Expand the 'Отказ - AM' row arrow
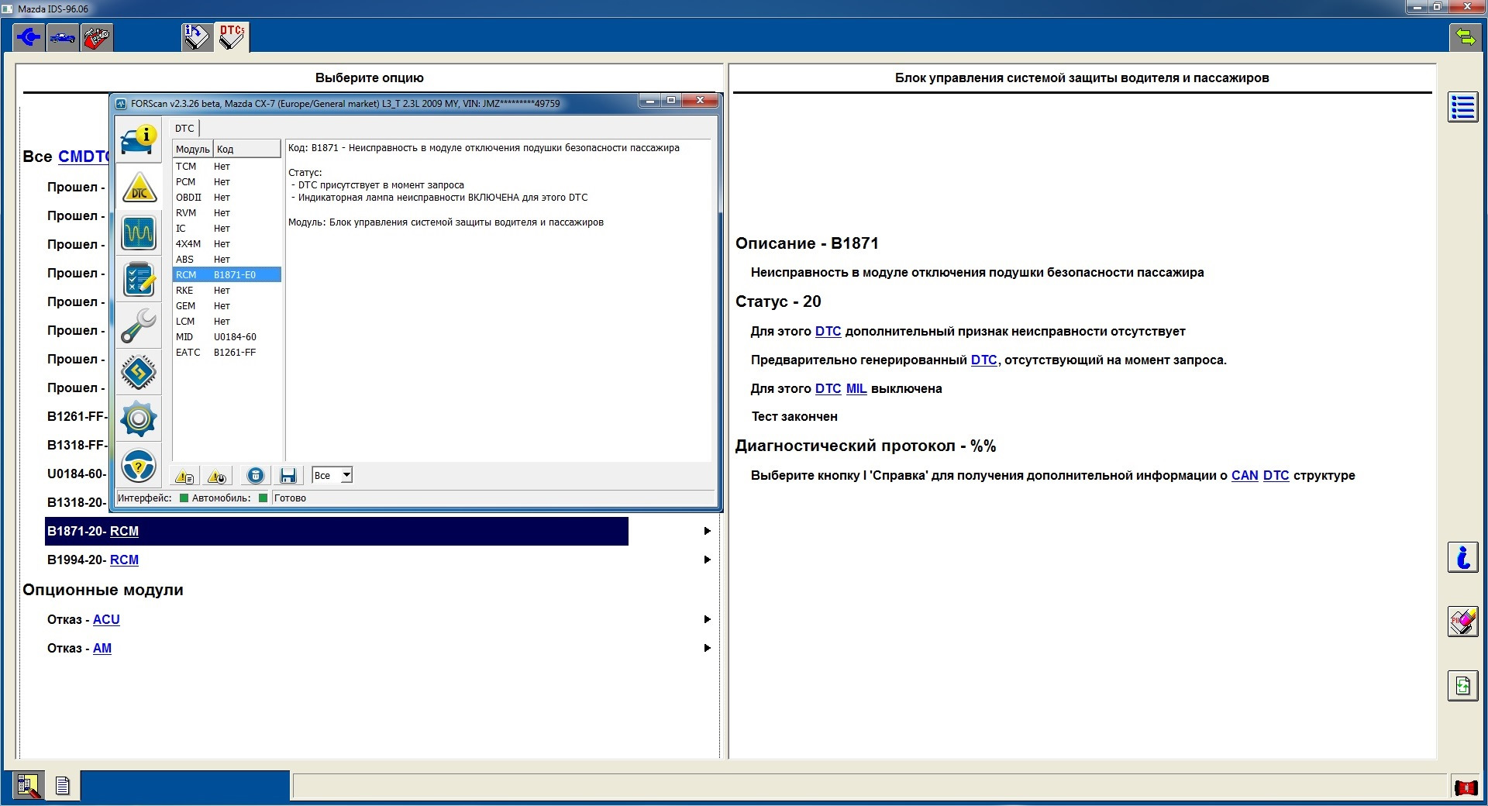Screen dimensions: 1488x806 pos(707,648)
